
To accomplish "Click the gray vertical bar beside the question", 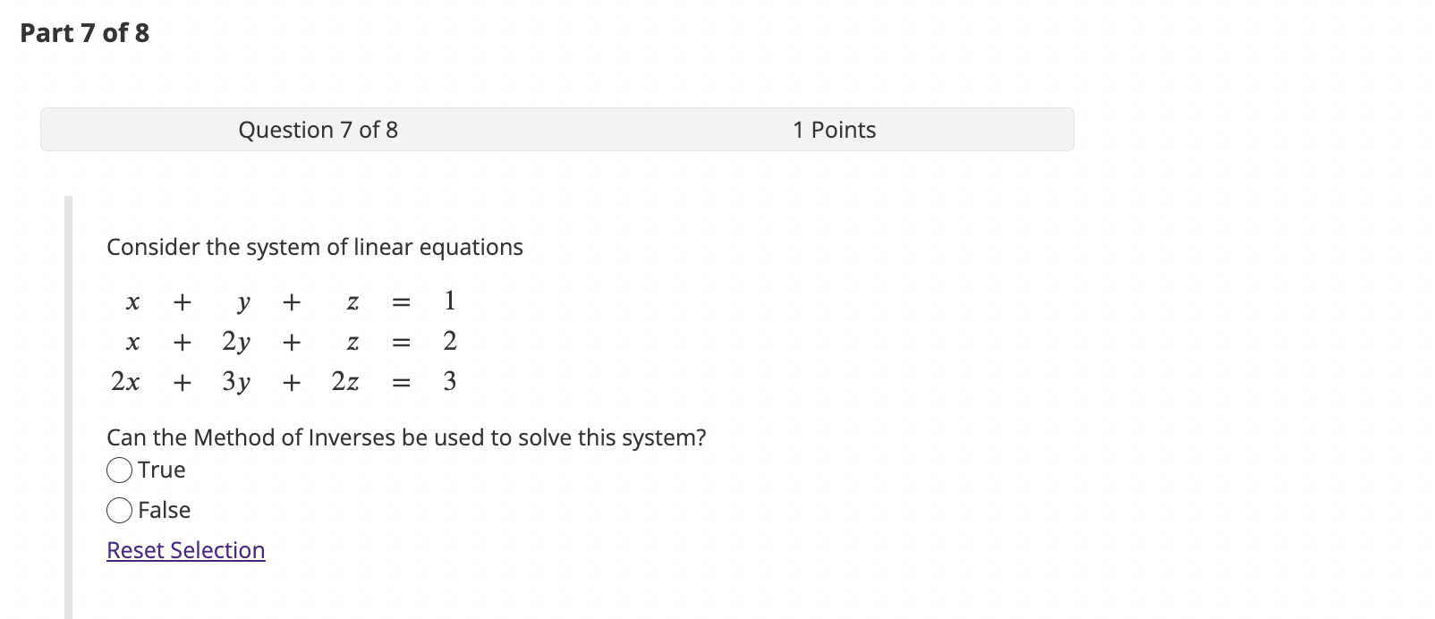I will point(69,394).
